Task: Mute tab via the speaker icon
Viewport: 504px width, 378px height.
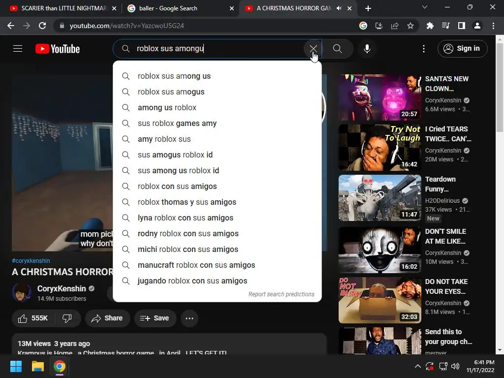Action: [x=339, y=8]
